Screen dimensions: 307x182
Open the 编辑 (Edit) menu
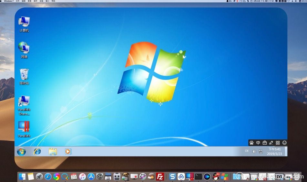pyautogui.click(x=24, y=1)
